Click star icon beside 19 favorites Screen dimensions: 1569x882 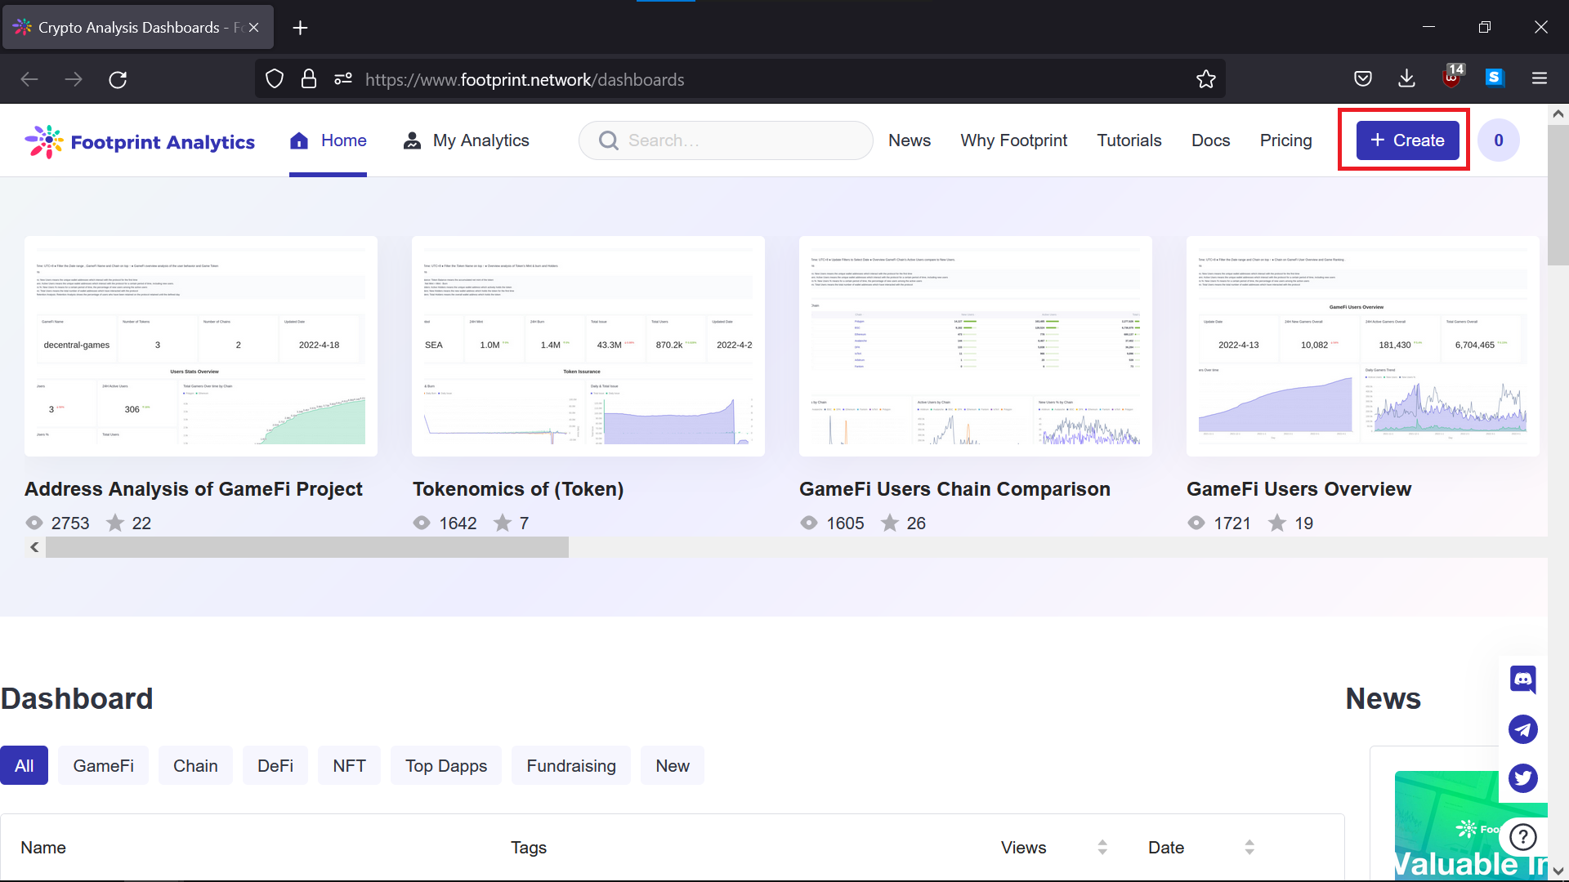[1277, 523]
